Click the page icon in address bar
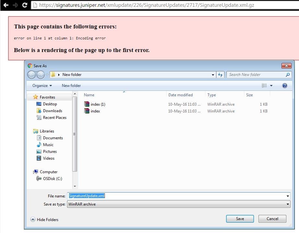 (35, 5)
